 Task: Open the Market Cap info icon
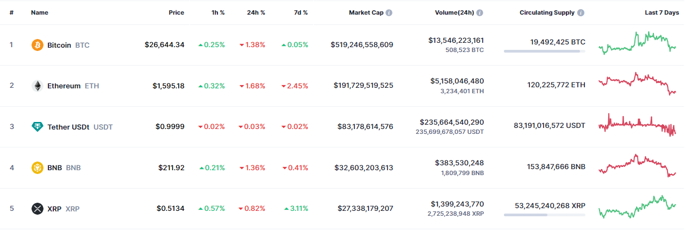click(389, 12)
